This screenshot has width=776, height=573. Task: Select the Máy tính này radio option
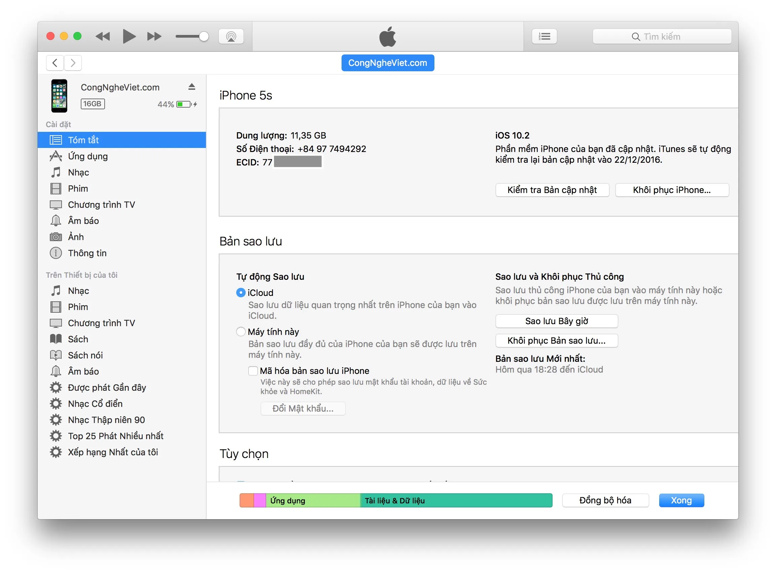click(x=241, y=332)
